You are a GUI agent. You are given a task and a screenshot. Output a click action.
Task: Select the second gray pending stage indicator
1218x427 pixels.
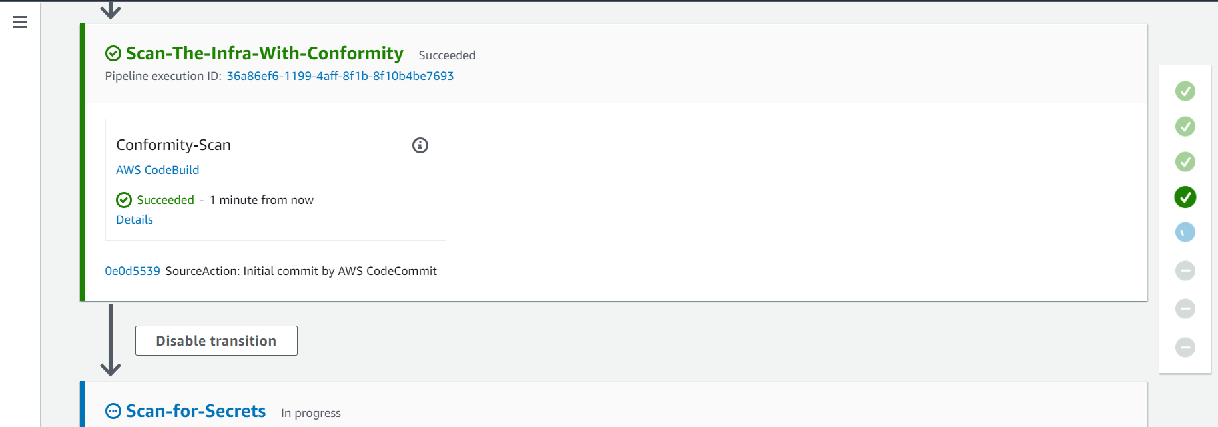(x=1185, y=309)
